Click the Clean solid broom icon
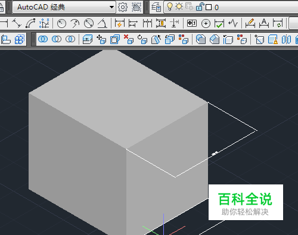The height and width of the screenshot is (235, 298). click(273, 39)
